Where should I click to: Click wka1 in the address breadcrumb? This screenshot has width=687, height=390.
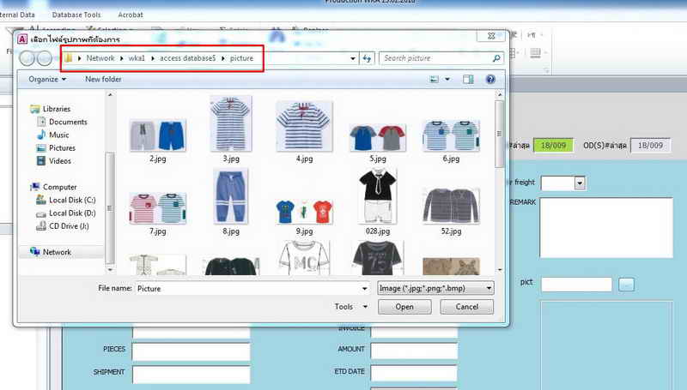coord(137,58)
